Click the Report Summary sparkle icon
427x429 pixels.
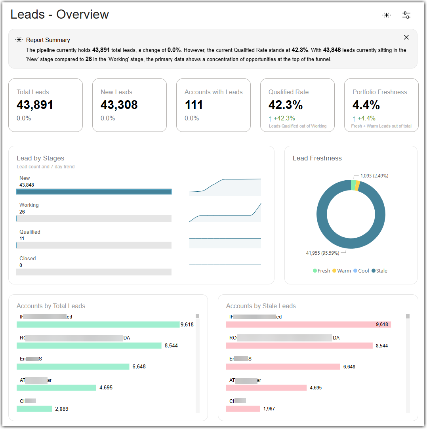coord(19,40)
